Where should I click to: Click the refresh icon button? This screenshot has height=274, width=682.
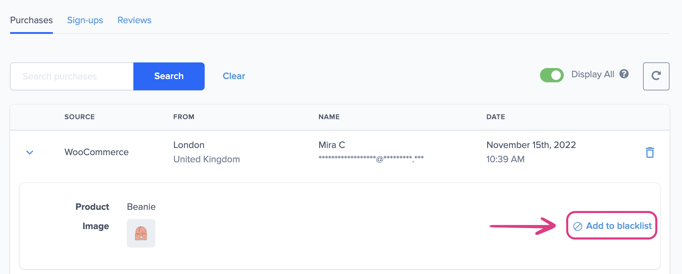pos(656,76)
